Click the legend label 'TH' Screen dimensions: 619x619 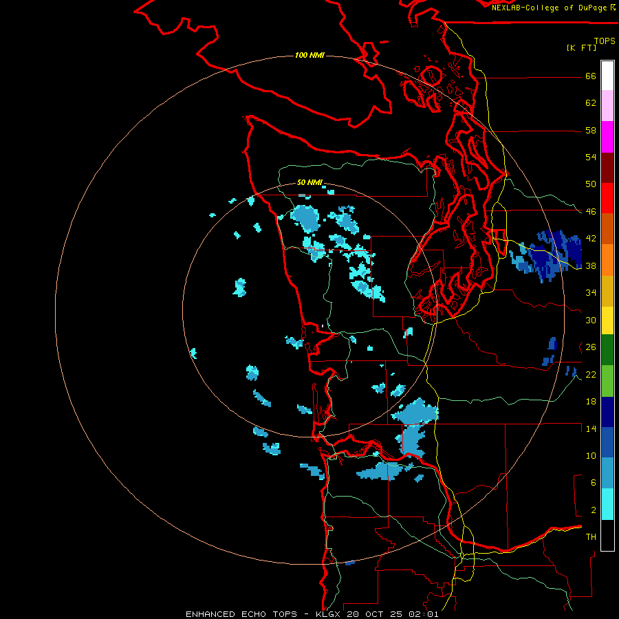click(x=591, y=537)
